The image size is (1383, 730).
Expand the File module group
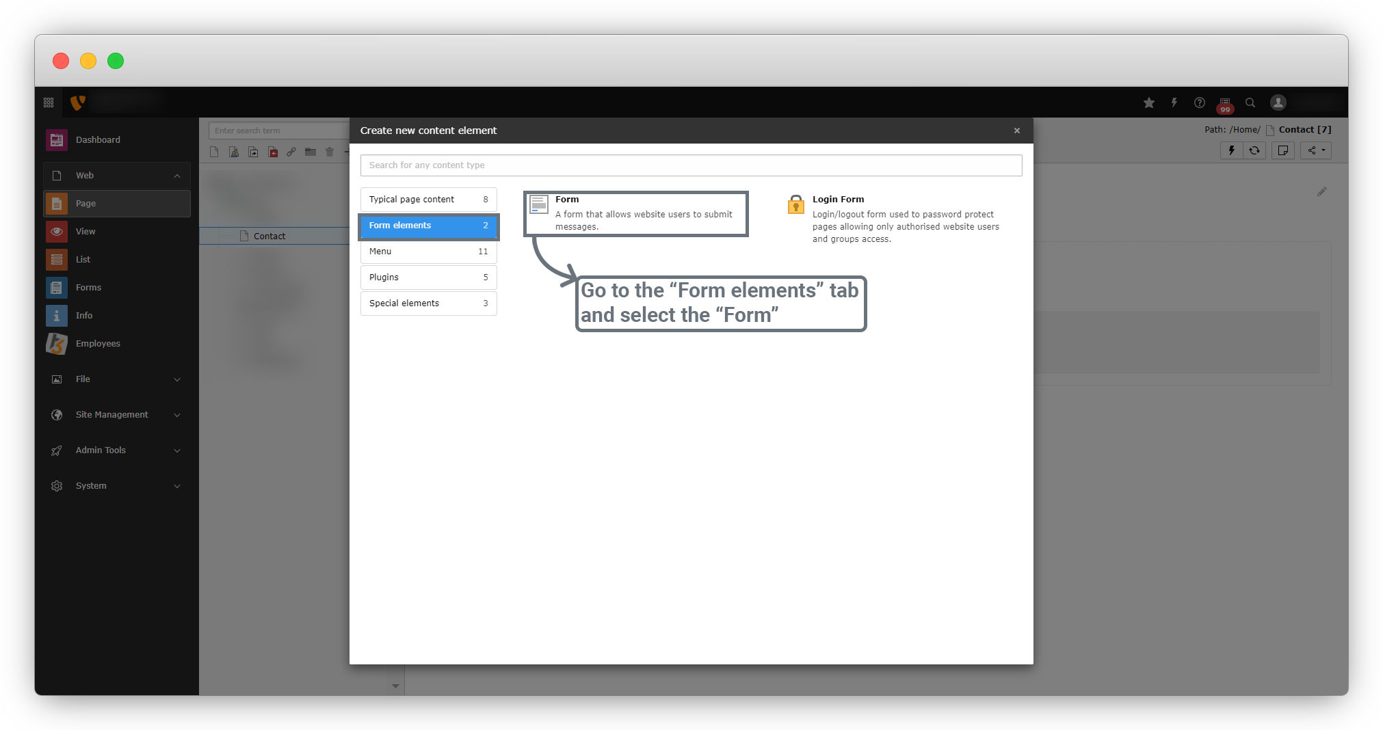tap(177, 379)
